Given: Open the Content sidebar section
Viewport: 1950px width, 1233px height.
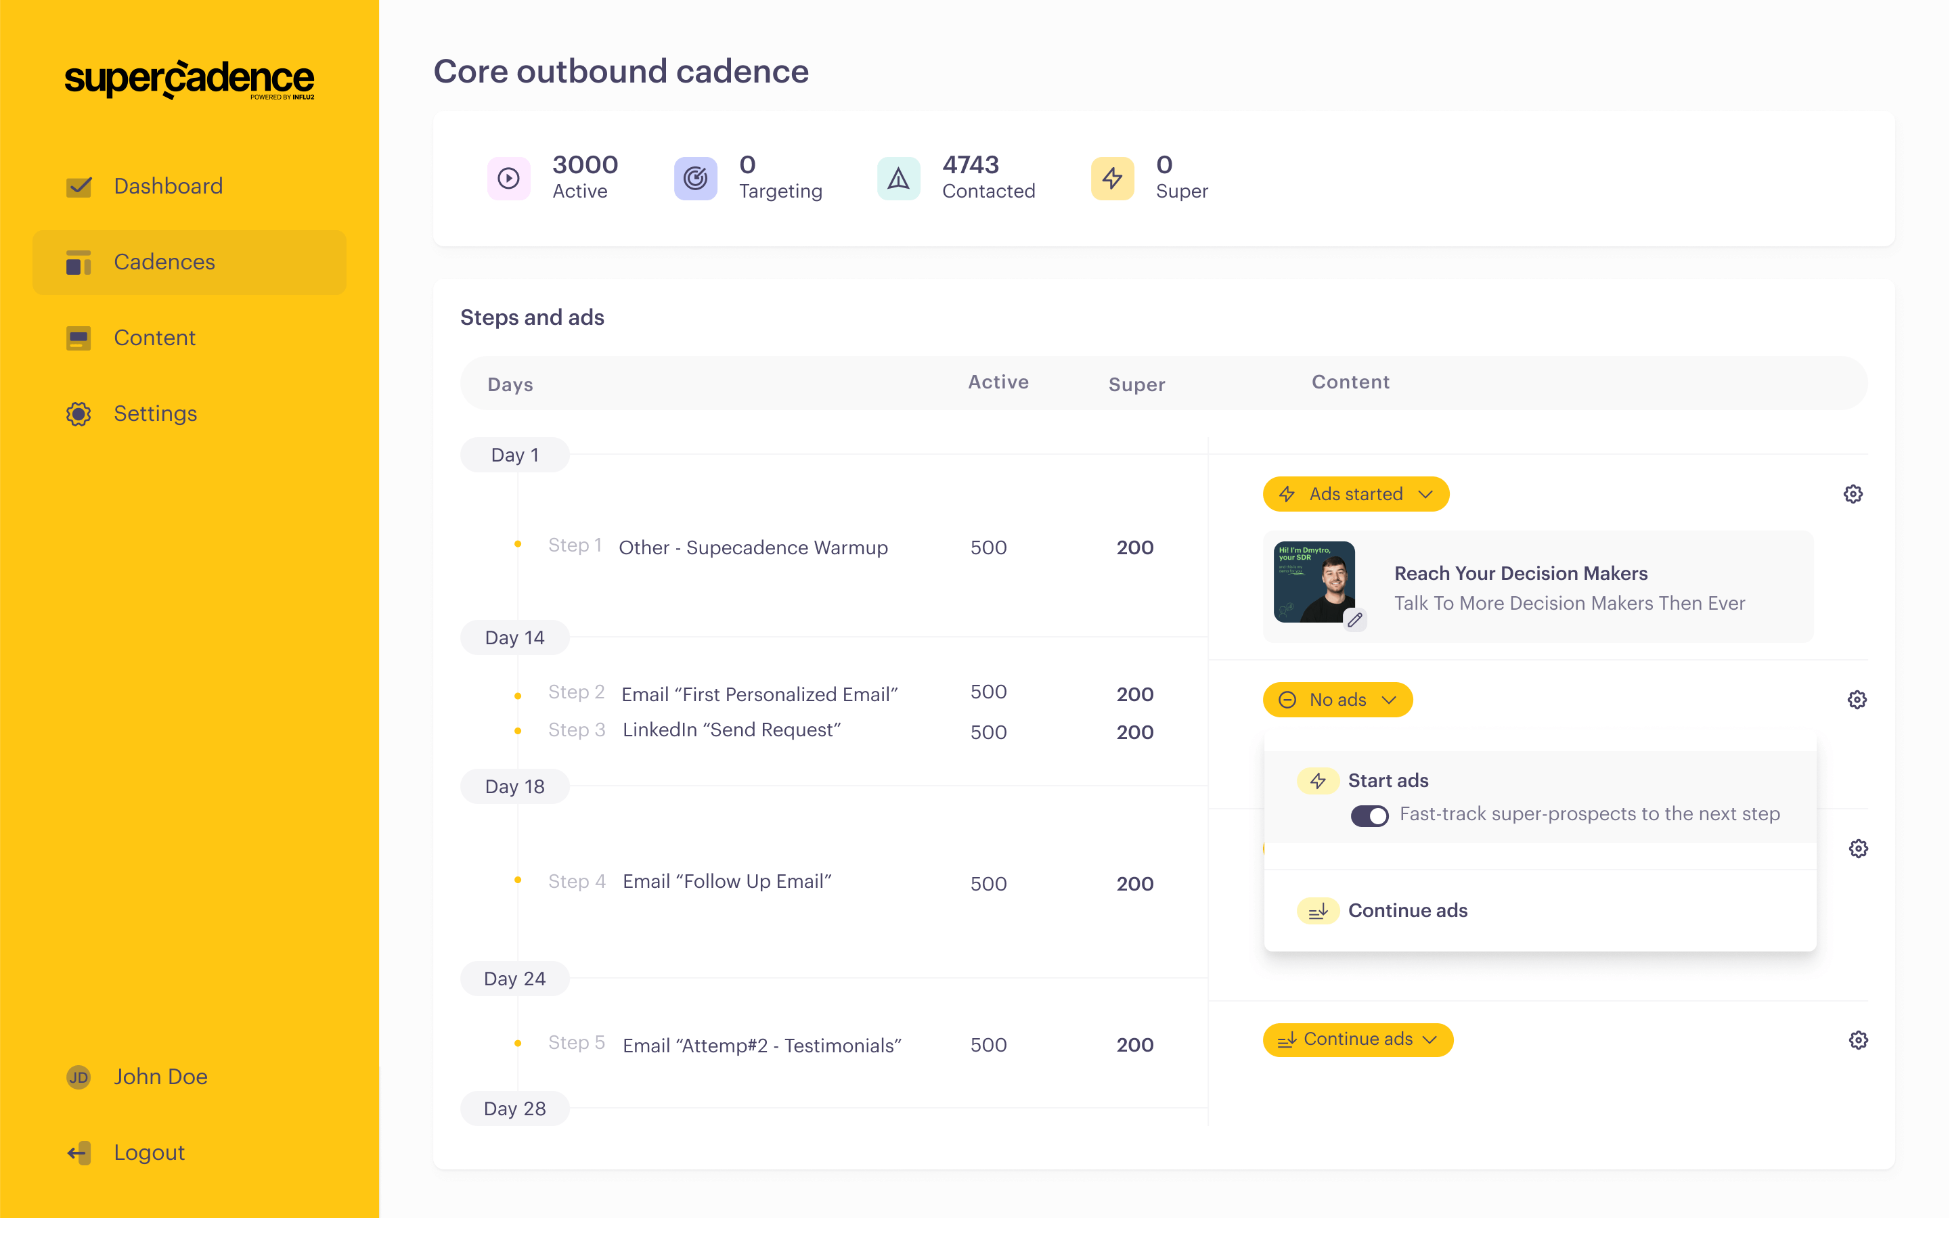Looking at the screenshot, I should pyautogui.click(x=154, y=338).
